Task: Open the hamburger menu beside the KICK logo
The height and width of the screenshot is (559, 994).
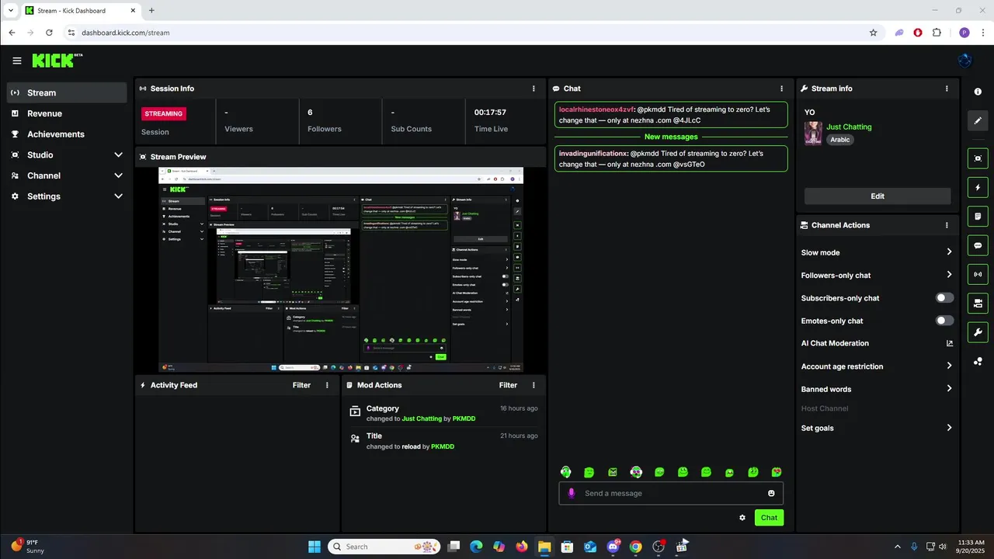Action: 17,61
